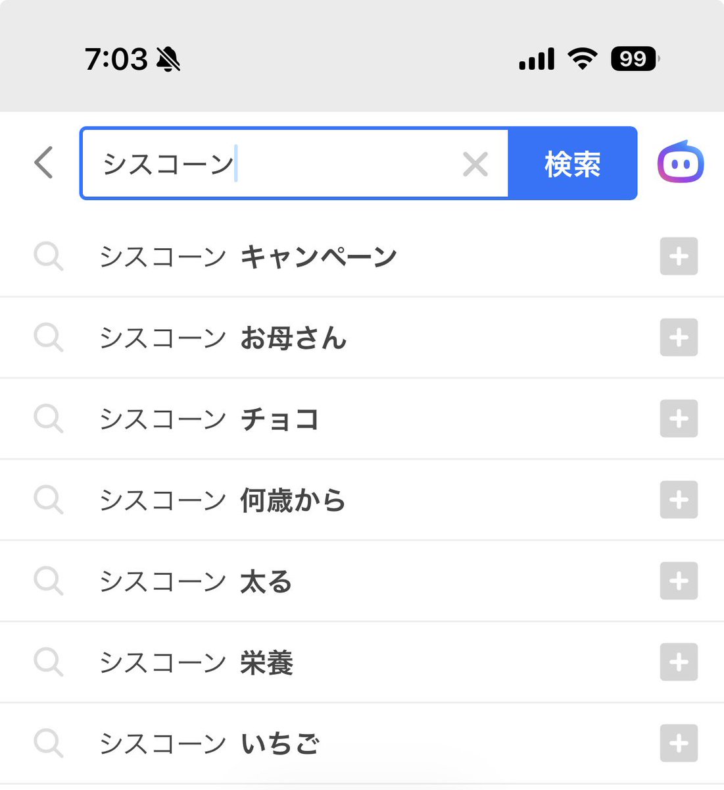The width and height of the screenshot is (724, 790).
Task: Add いちご suggestion with plus icon
Action: [x=679, y=744]
